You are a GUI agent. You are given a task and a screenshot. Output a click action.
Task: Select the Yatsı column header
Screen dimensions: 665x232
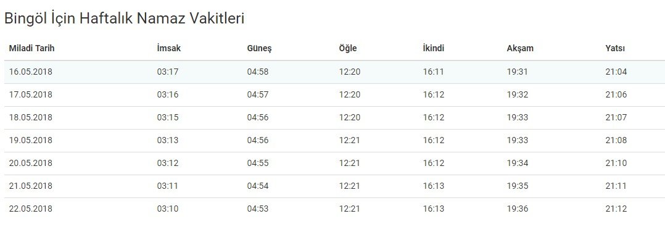pyautogui.click(x=615, y=48)
